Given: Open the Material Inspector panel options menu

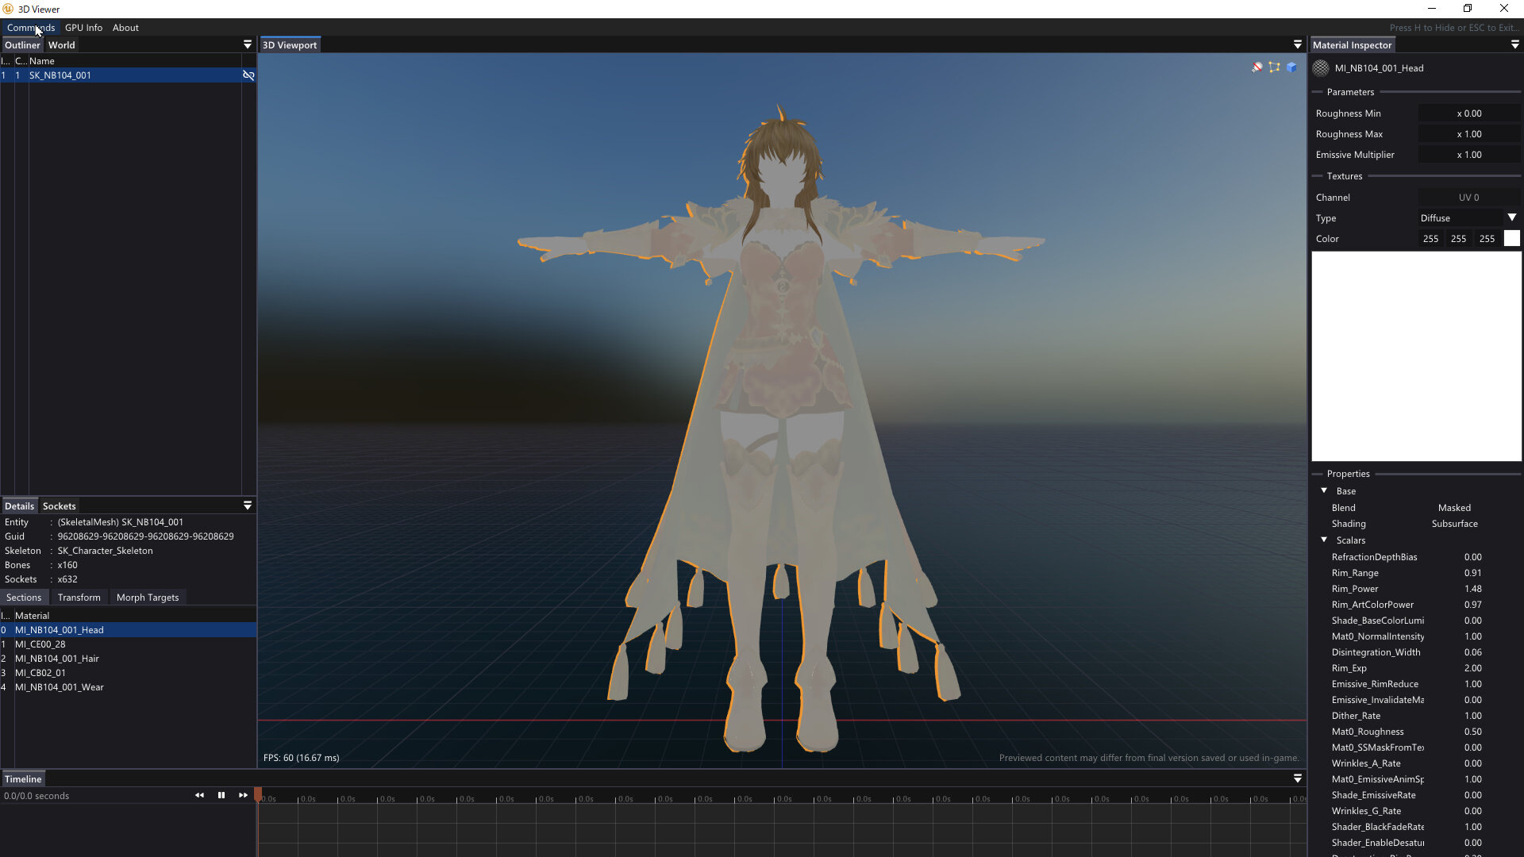Looking at the screenshot, I should [1515, 45].
